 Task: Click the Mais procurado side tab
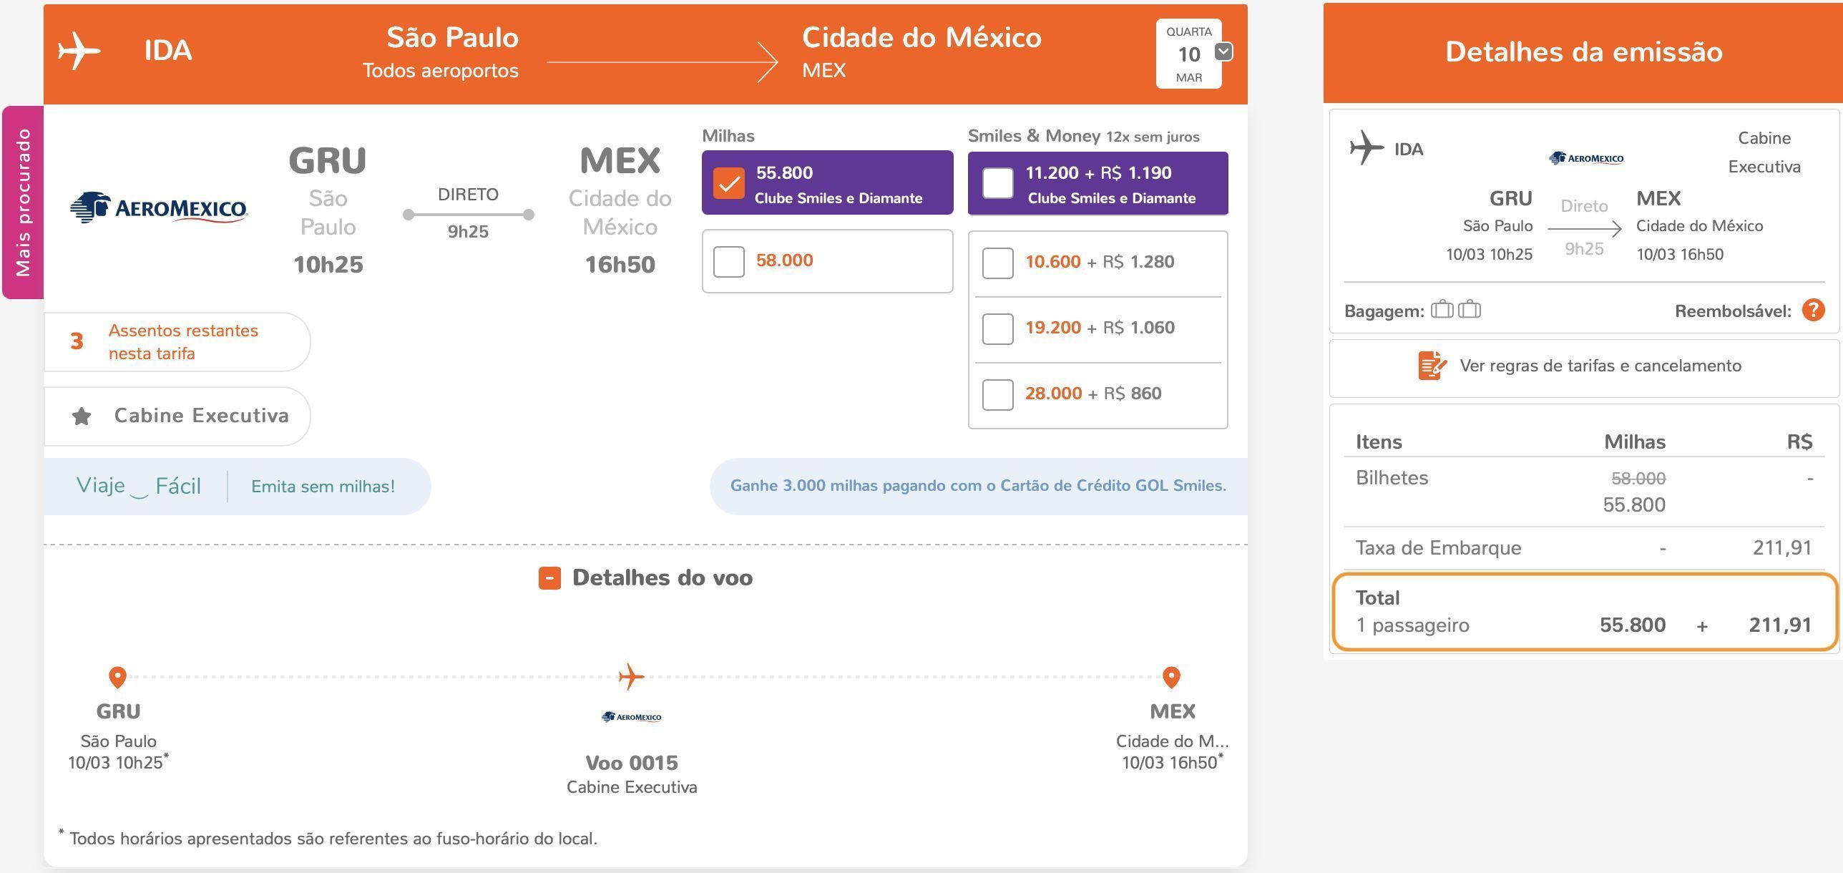point(23,203)
